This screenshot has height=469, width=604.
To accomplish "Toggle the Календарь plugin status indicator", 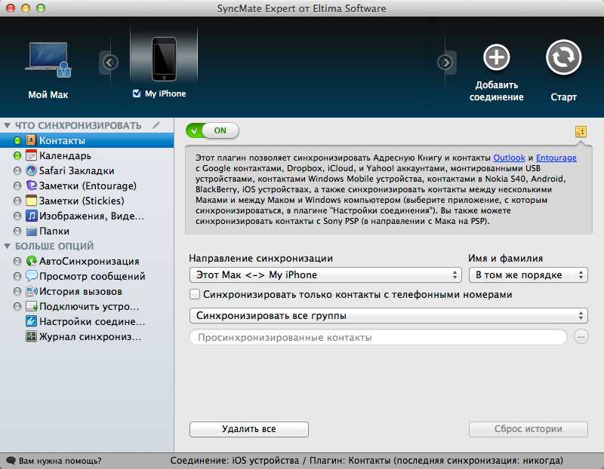I will point(17,155).
